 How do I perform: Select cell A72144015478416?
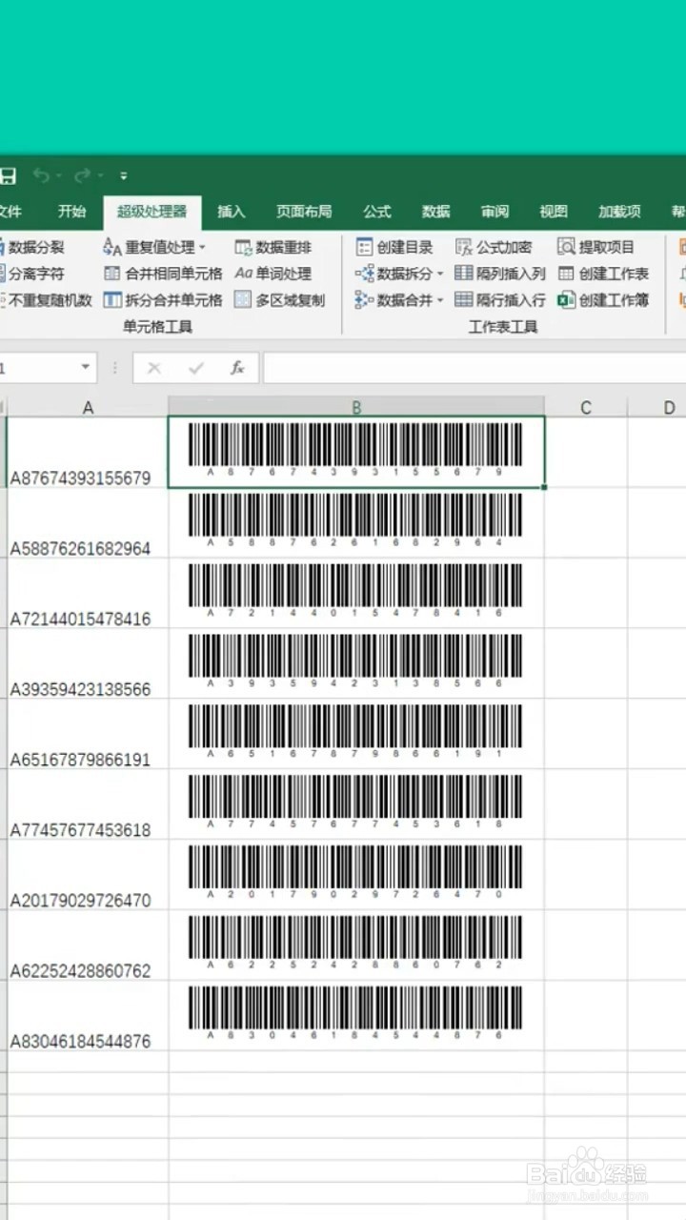pos(88,594)
